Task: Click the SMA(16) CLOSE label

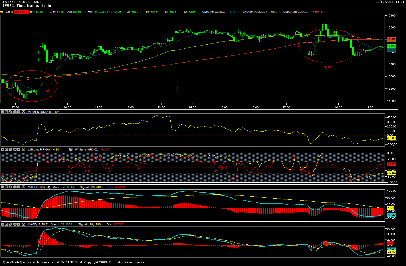Action: pyautogui.click(x=214, y=12)
